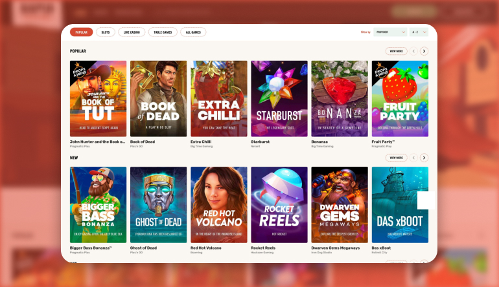This screenshot has height=287, width=499.
Task: Open the Live Casino tab
Action: click(x=132, y=32)
